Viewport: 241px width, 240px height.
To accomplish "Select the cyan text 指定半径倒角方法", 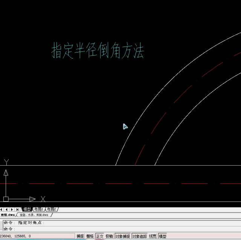I will [98, 50].
